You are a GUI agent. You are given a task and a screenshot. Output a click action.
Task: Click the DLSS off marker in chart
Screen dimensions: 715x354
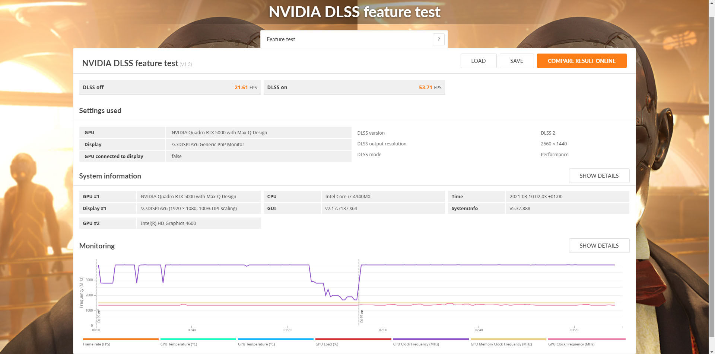(99, 316)
